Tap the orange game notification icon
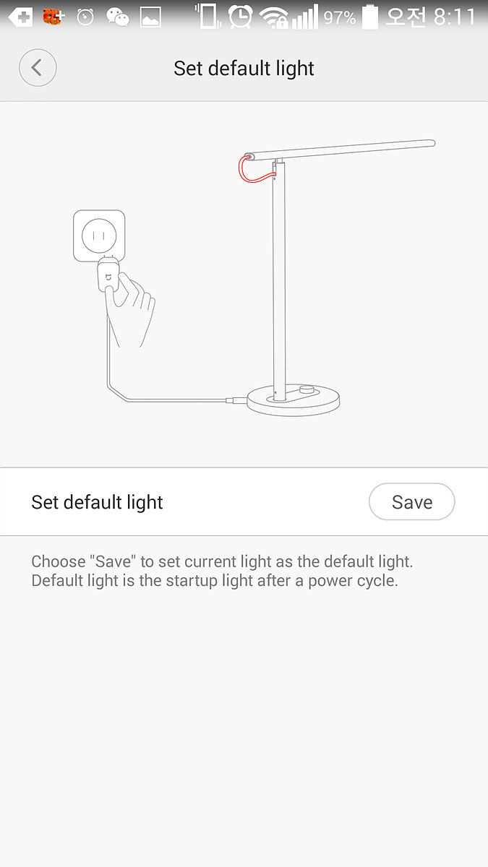Screen dimensions: 488x867 click(x=53, y=16)
